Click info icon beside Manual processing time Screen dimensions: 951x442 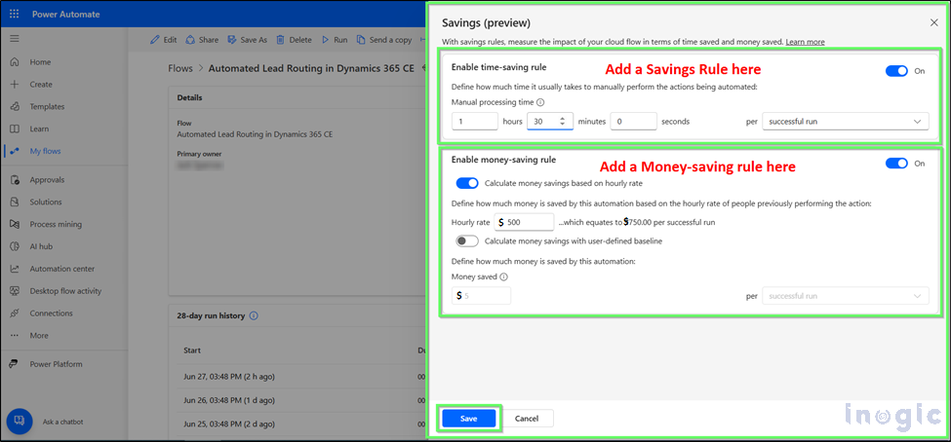540,103
